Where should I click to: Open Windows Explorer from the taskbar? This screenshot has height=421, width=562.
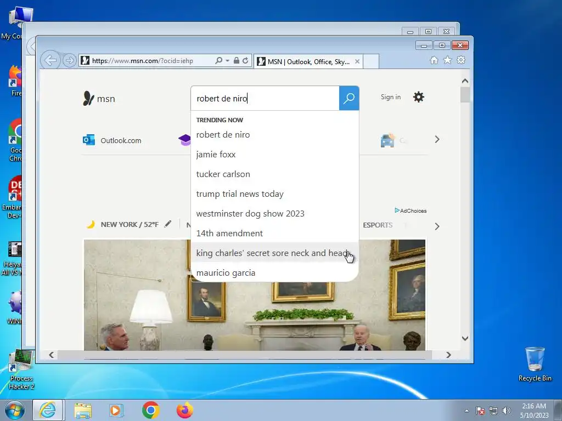pos(83,411)
